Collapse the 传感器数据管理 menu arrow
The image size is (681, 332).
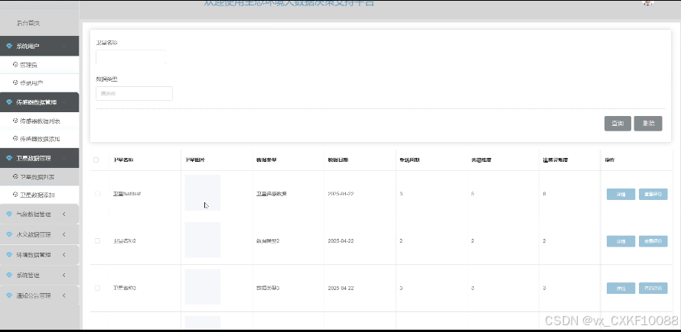[x=64, y=102]
